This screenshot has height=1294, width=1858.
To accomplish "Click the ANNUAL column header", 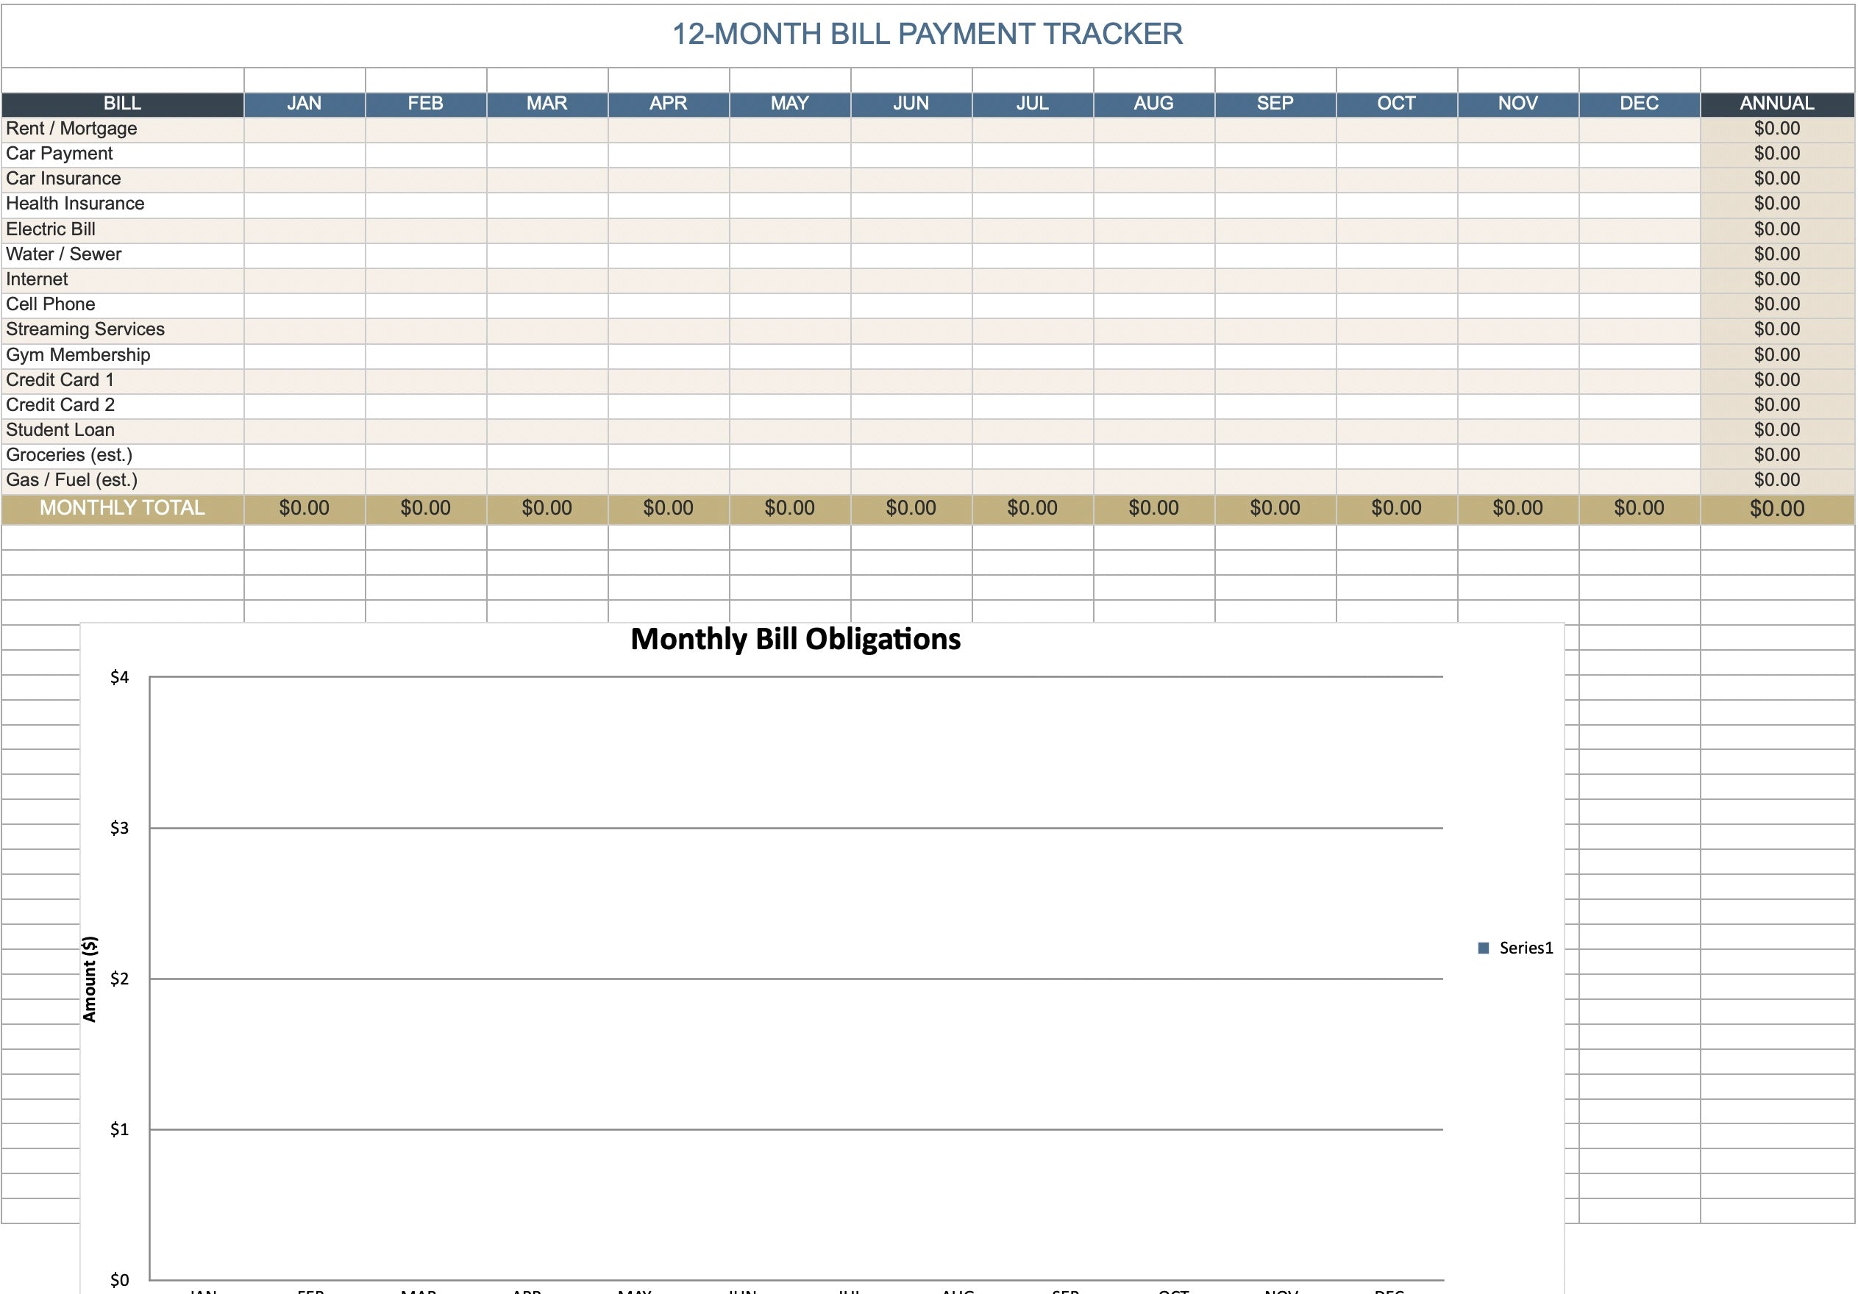I will point(1777,104).
